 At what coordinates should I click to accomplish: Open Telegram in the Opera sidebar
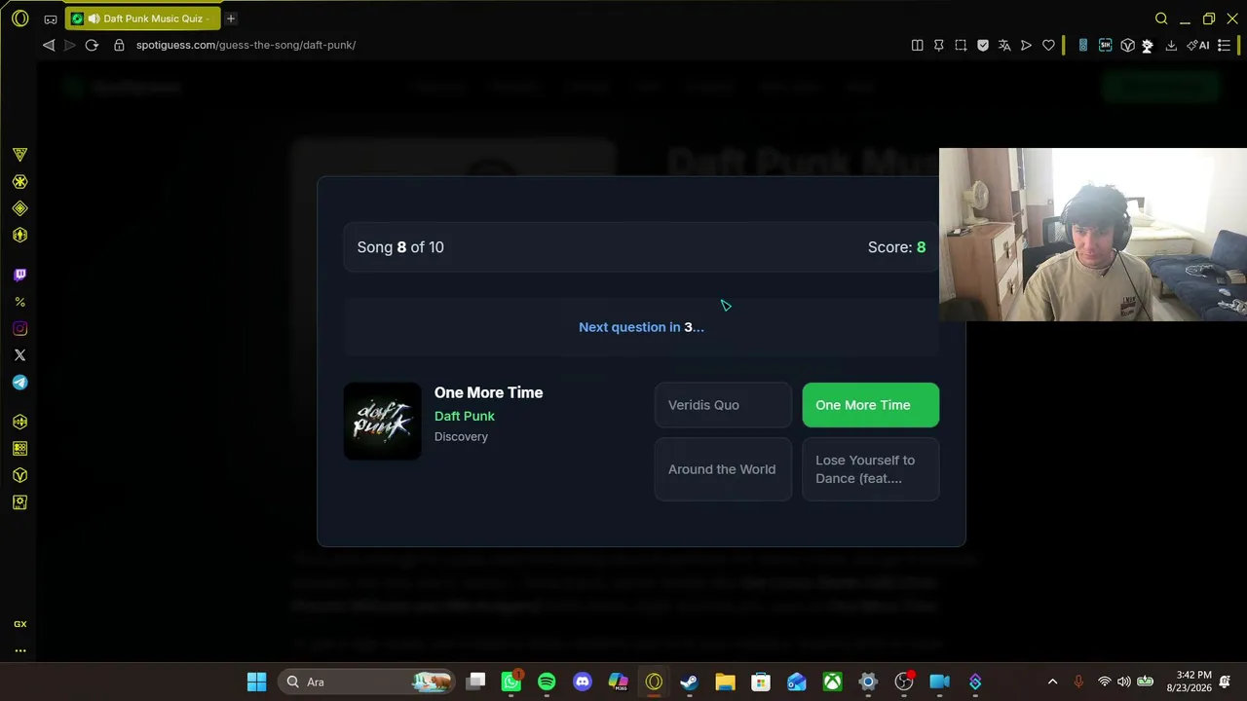click(x=19, y=383)
